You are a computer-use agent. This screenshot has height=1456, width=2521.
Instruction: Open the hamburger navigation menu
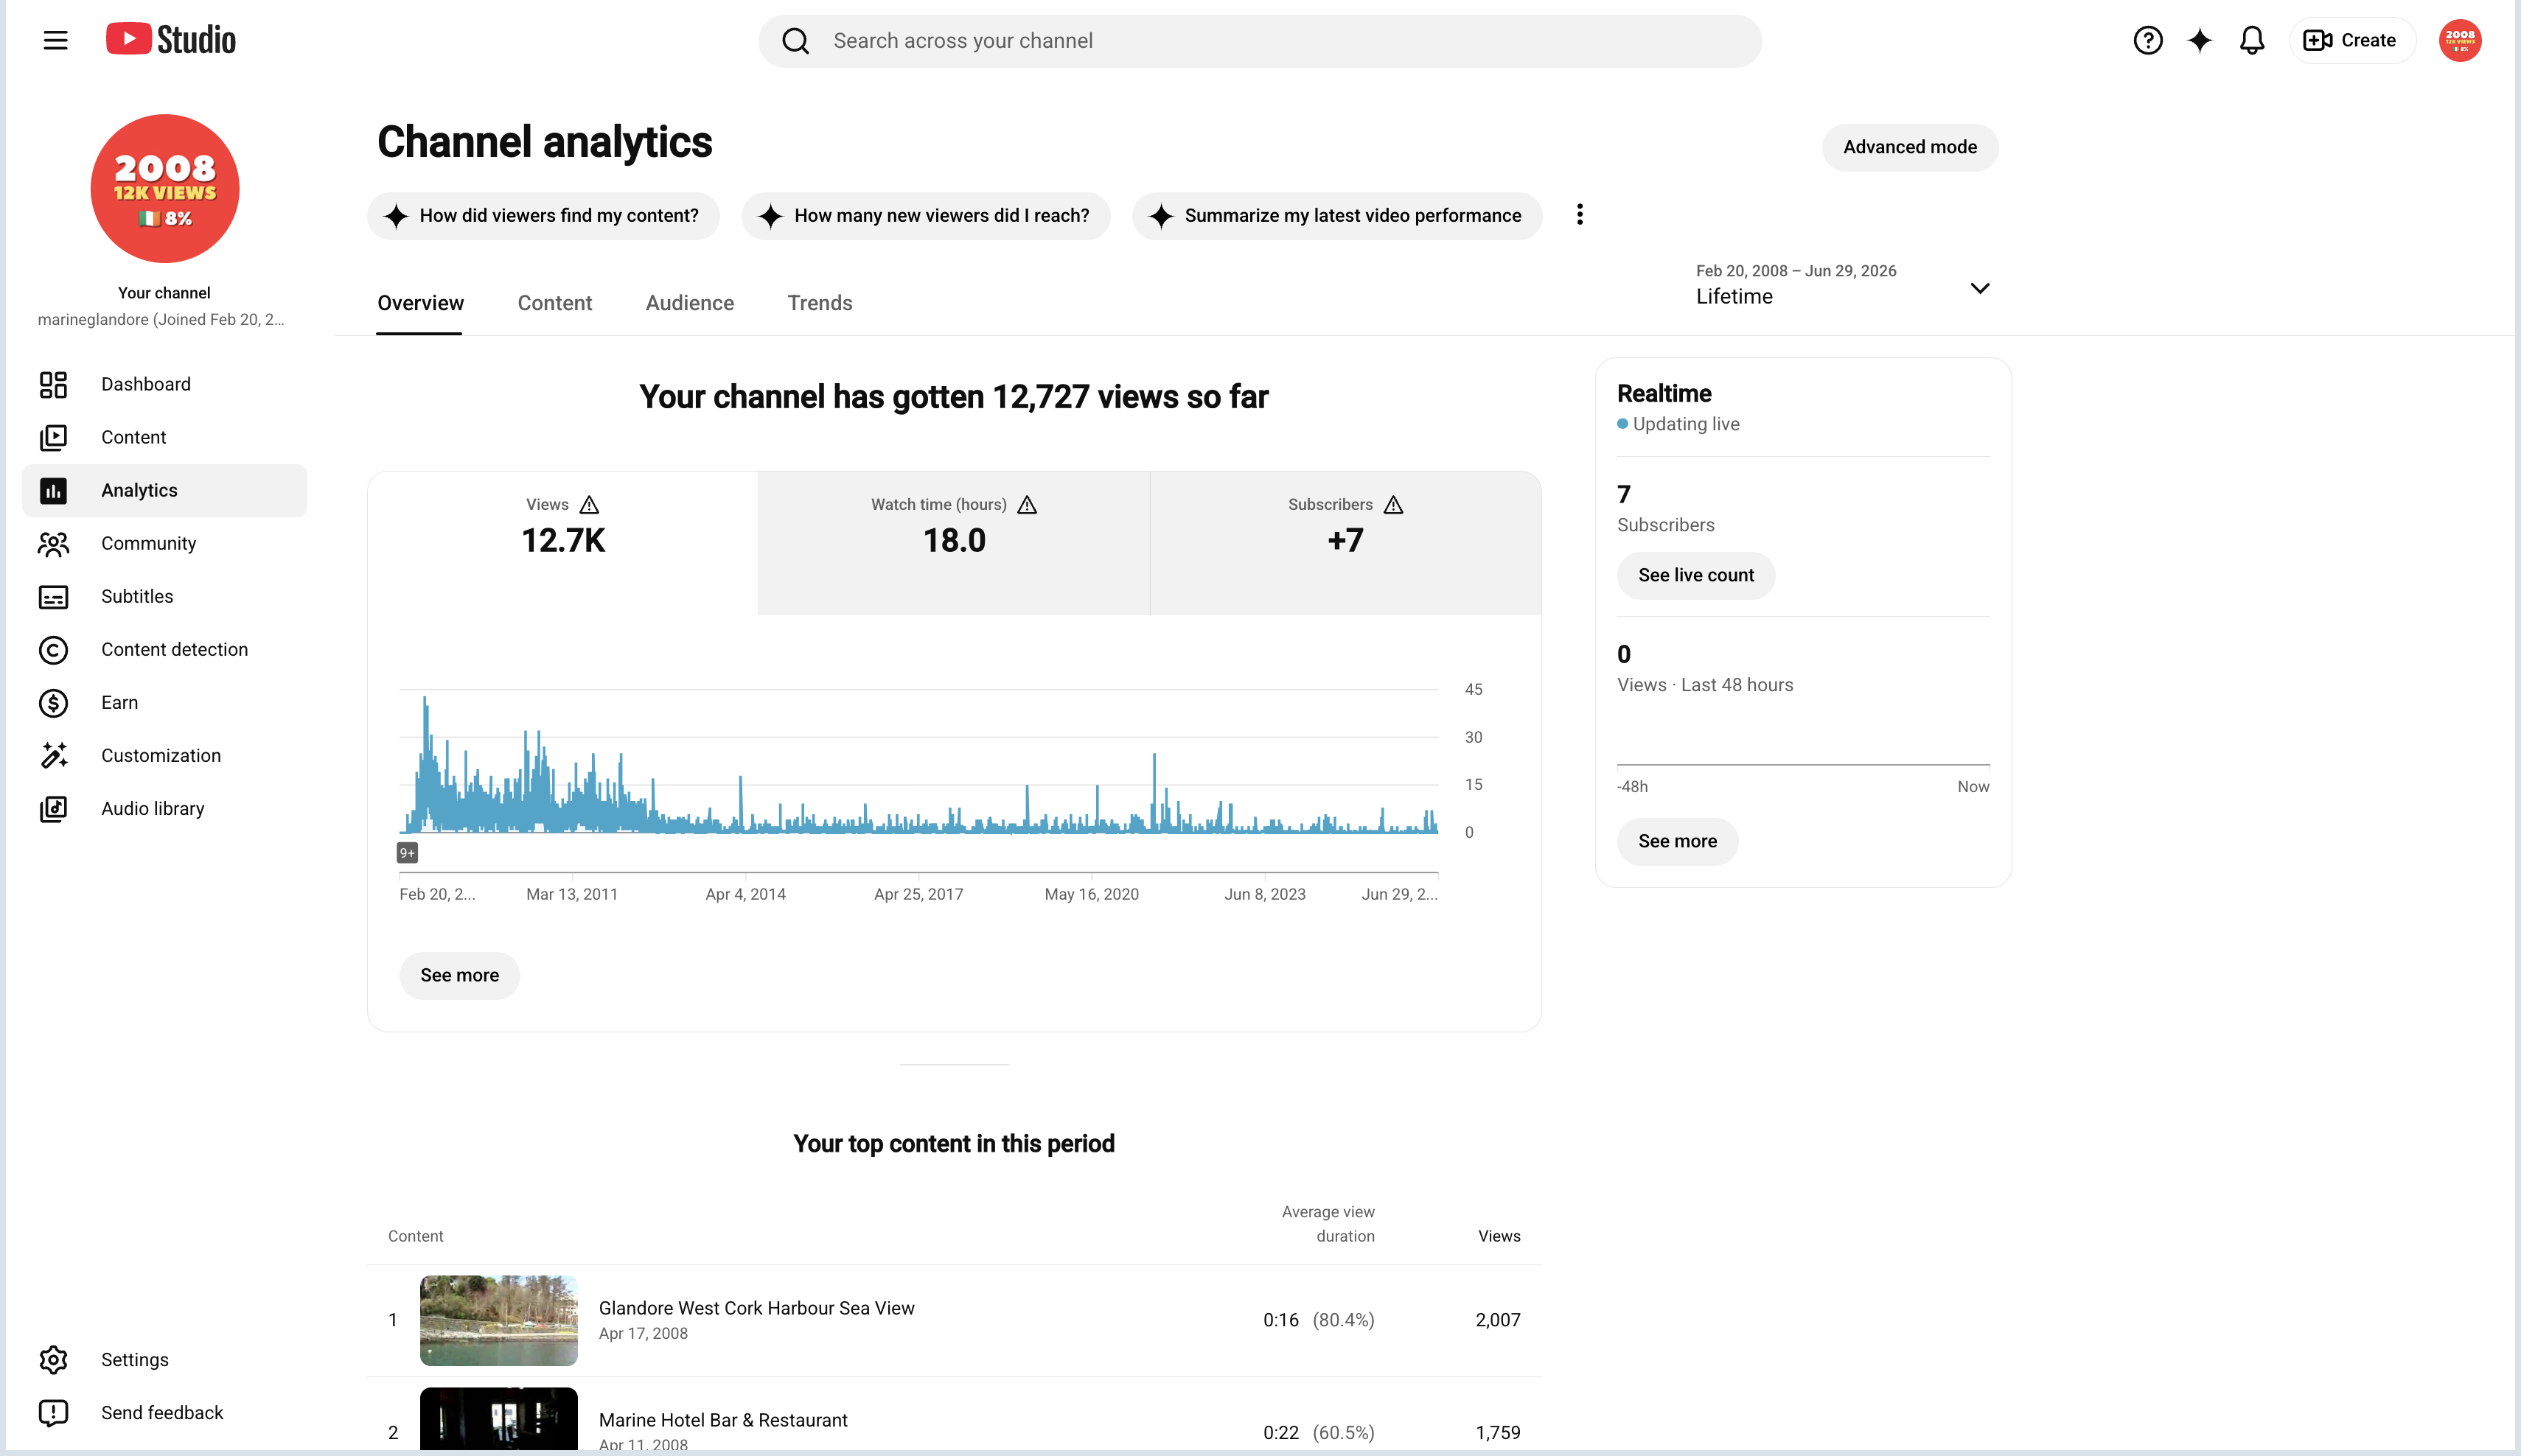pos(55,40)
